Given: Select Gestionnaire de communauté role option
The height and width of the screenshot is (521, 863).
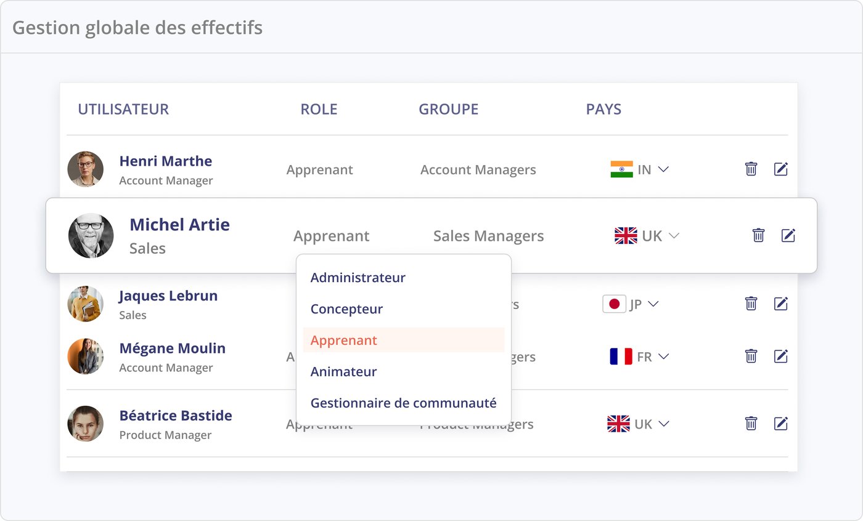Looking at the screenshot, I should tap(404, 403).
